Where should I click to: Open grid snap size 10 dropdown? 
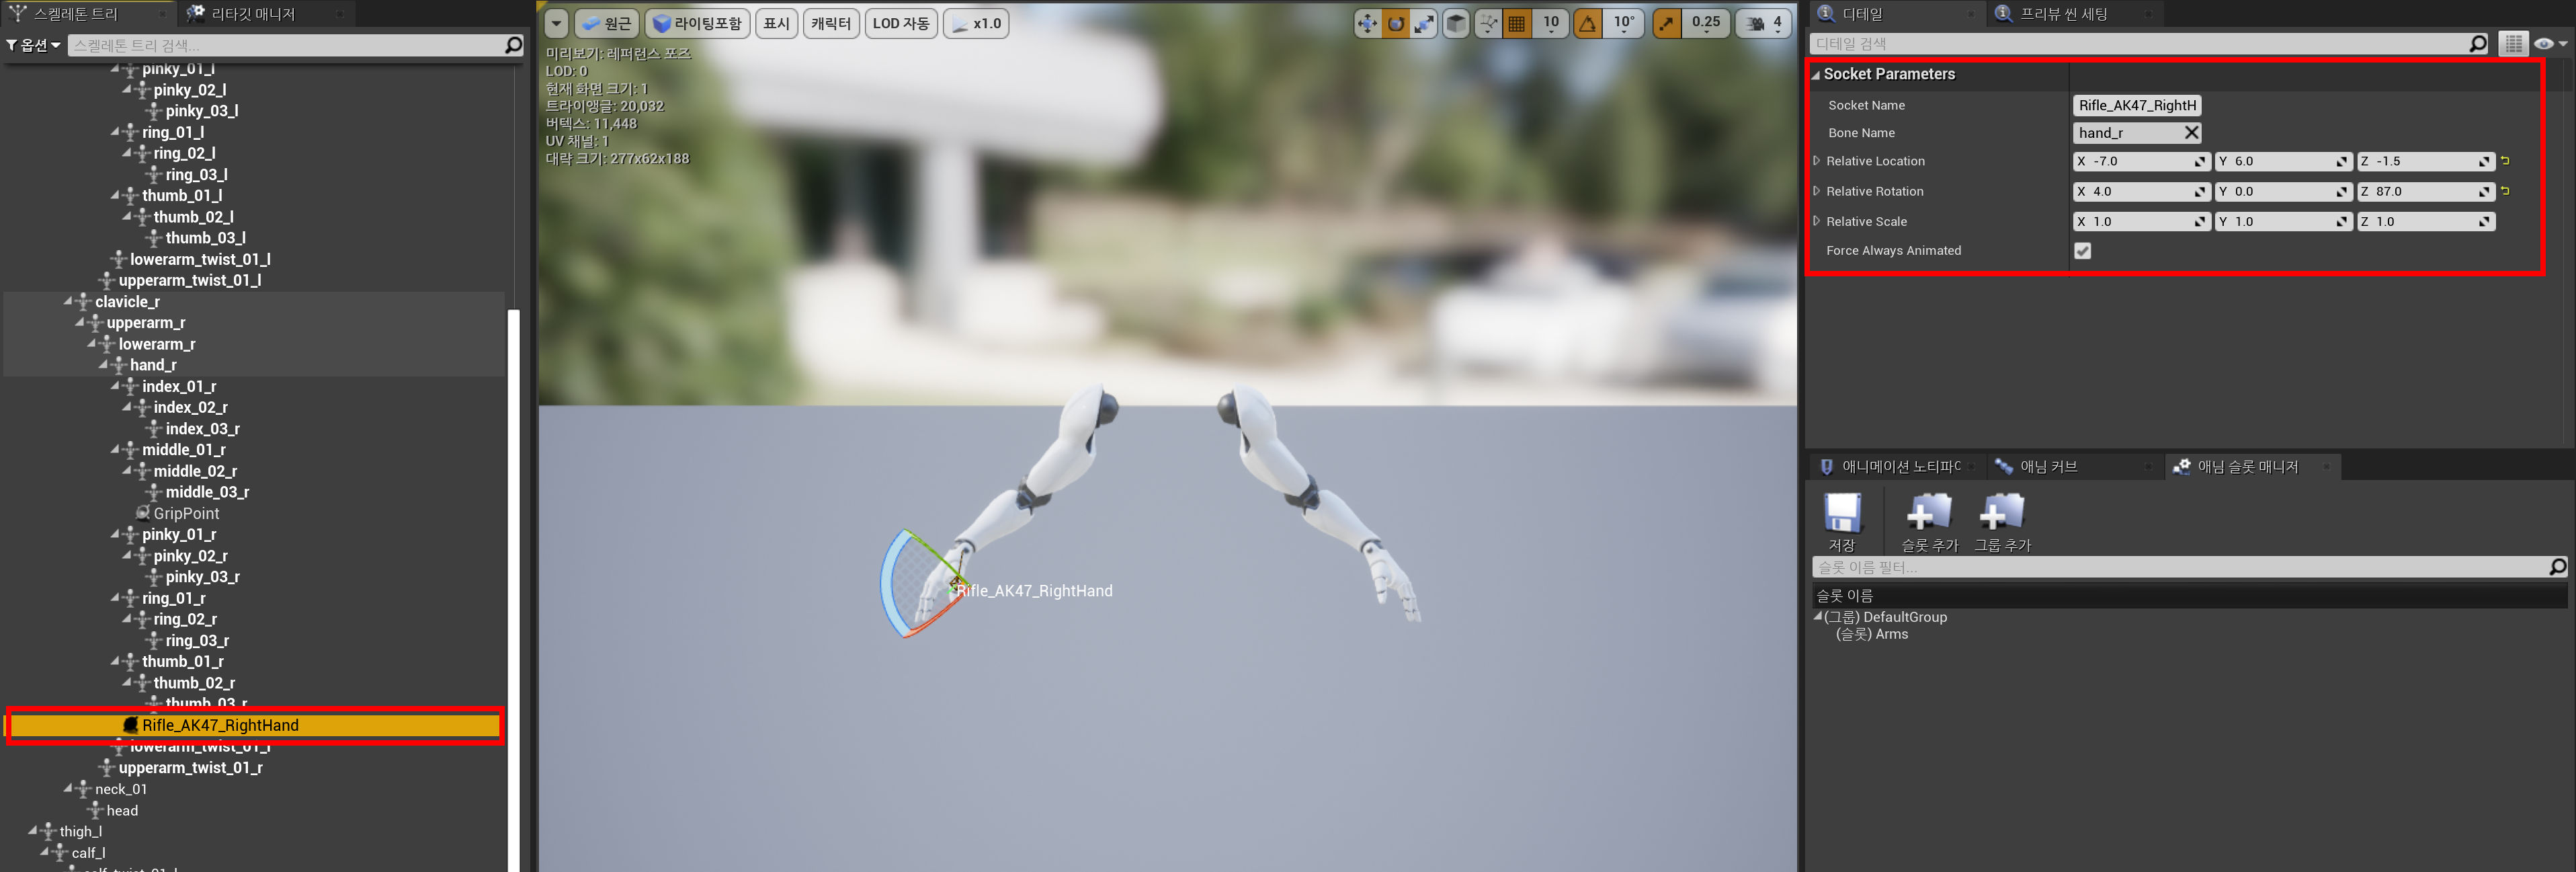tap(1551, 23)
